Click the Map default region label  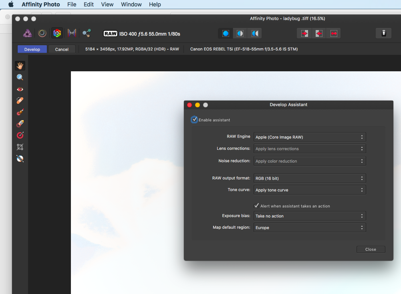coord(231,227)
